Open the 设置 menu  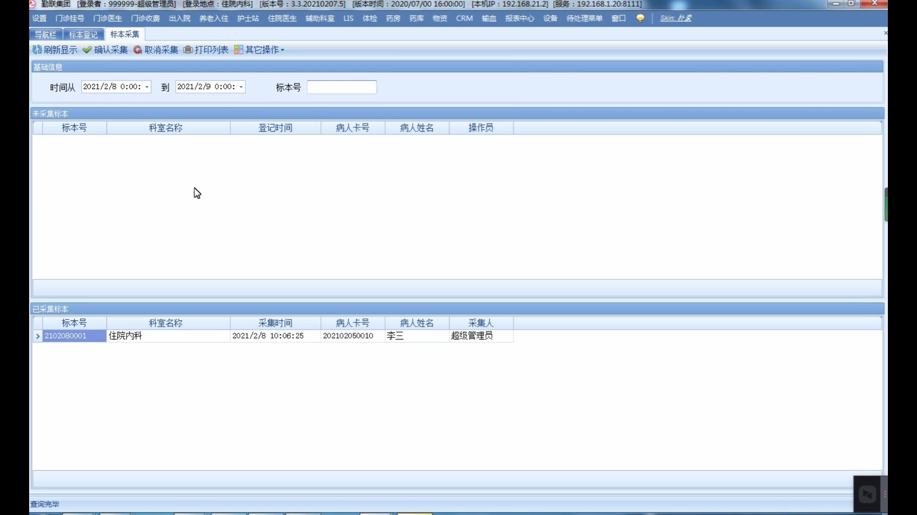pyautogui.click(x=39, y=18)
